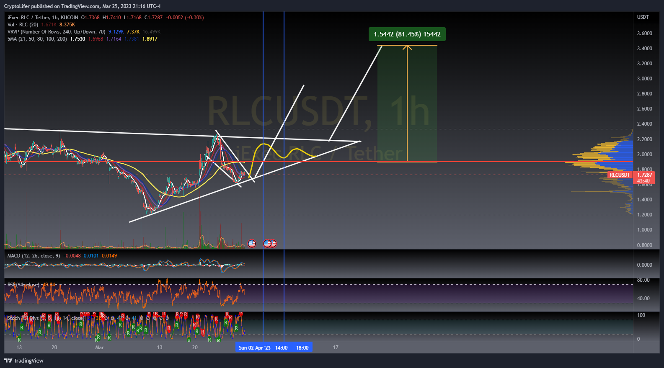
Task: Click the 3.6000 price axis value
Action: click(x=645, y=33)
